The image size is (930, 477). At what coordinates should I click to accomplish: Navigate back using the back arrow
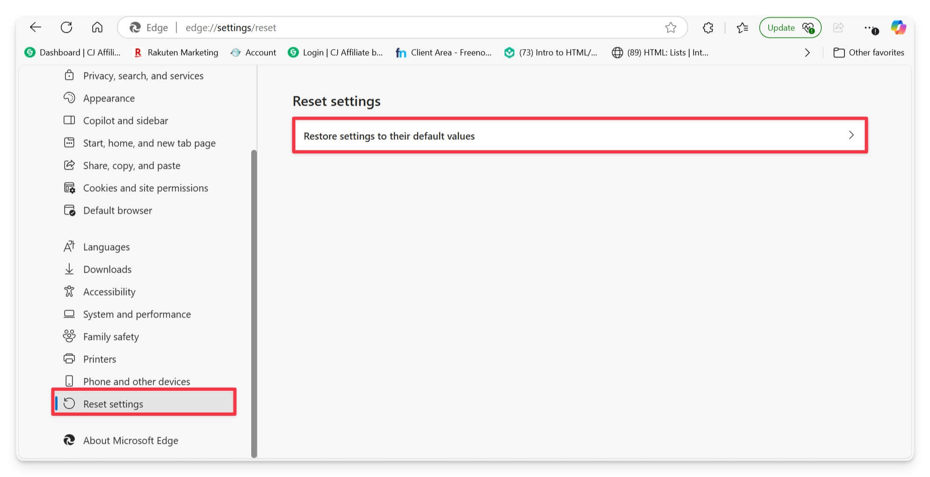(35, 27)
